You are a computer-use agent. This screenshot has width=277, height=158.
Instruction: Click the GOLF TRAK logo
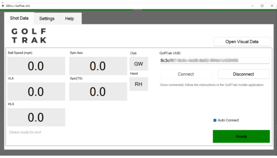29,36
